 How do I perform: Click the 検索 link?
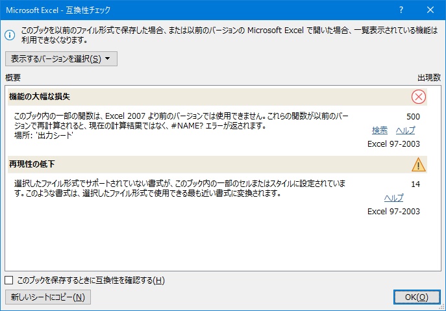pyautogui.click(x=380, y=131)
